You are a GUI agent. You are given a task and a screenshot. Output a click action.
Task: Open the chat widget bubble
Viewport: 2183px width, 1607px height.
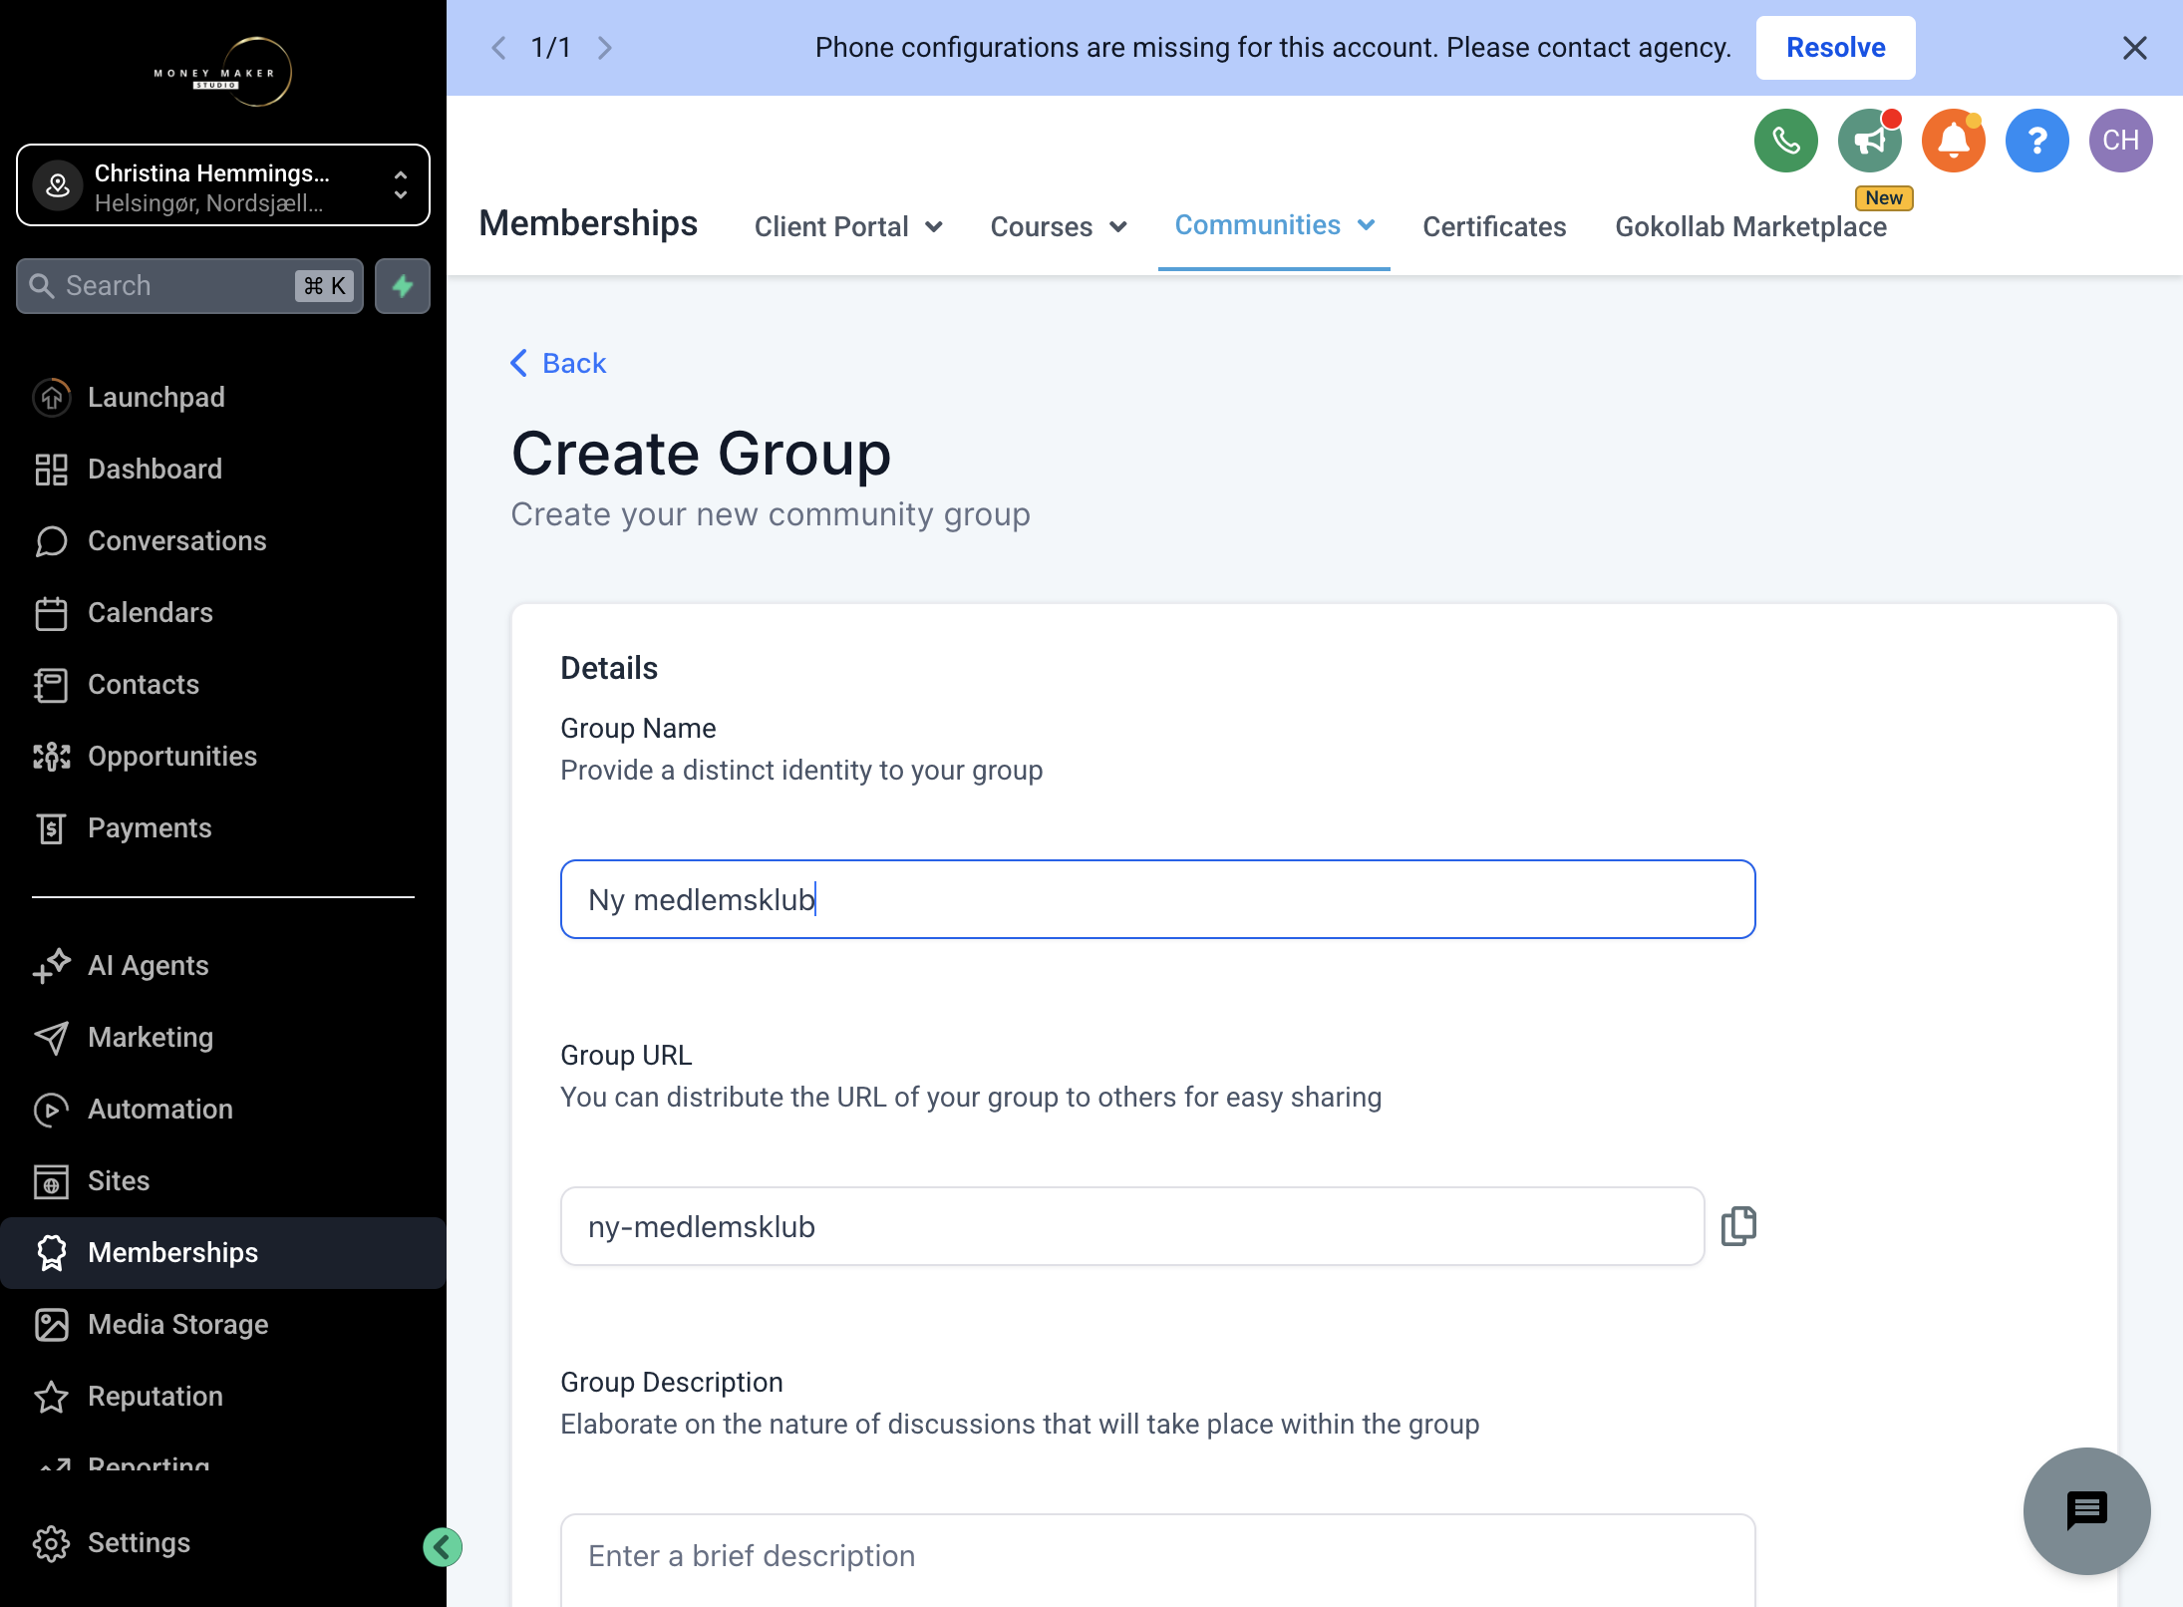pos(2086,1510)
